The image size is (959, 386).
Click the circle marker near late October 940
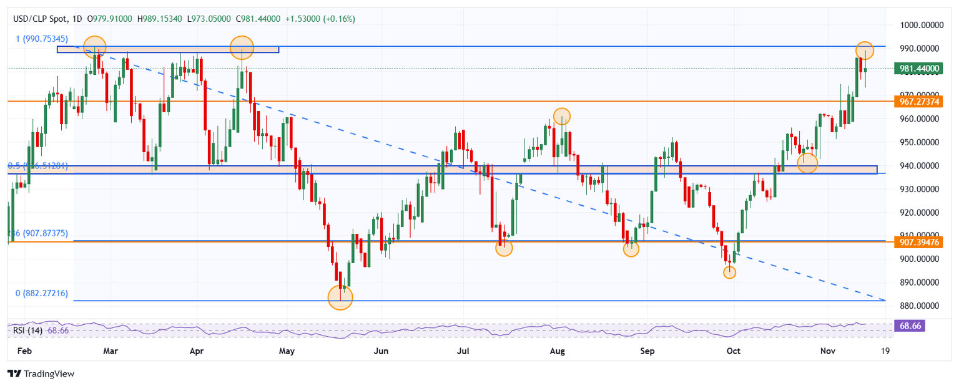click(807, 163)
